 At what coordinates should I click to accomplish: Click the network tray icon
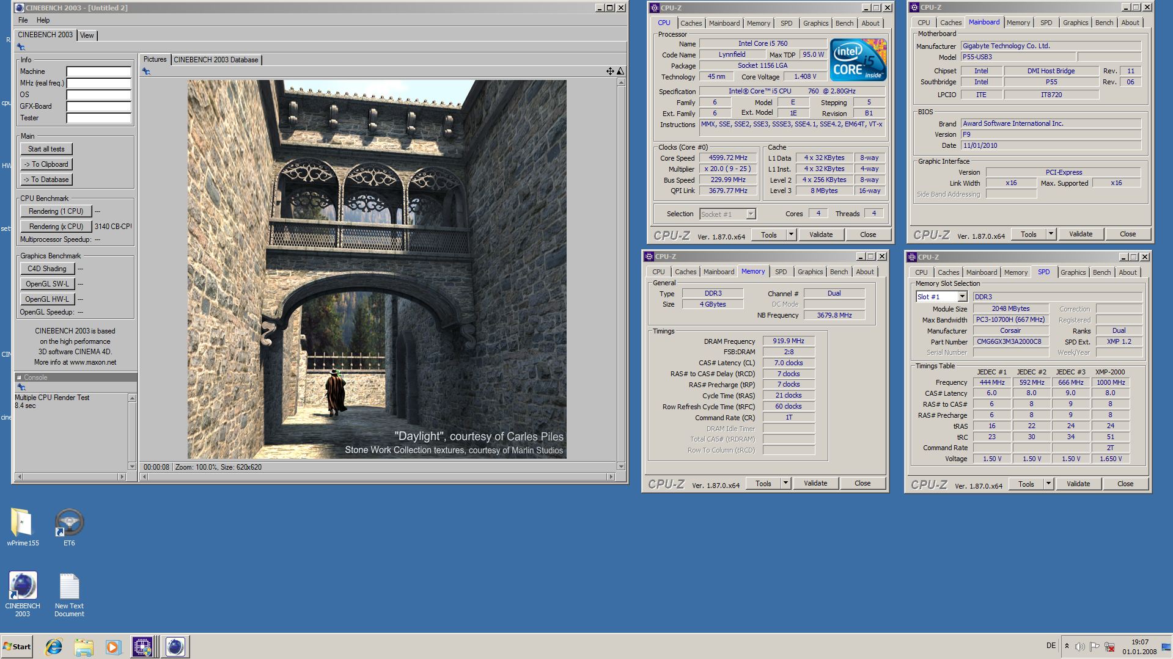pos(1109,646)
